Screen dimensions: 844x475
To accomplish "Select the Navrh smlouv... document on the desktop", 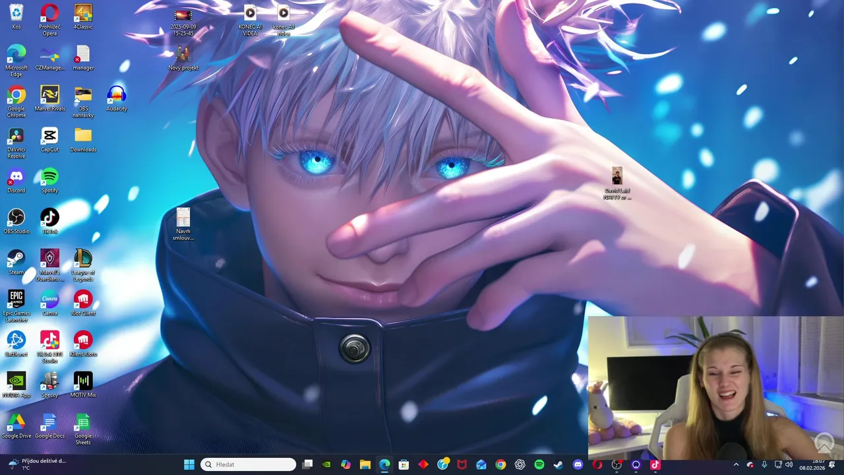I will coord(183,224).
